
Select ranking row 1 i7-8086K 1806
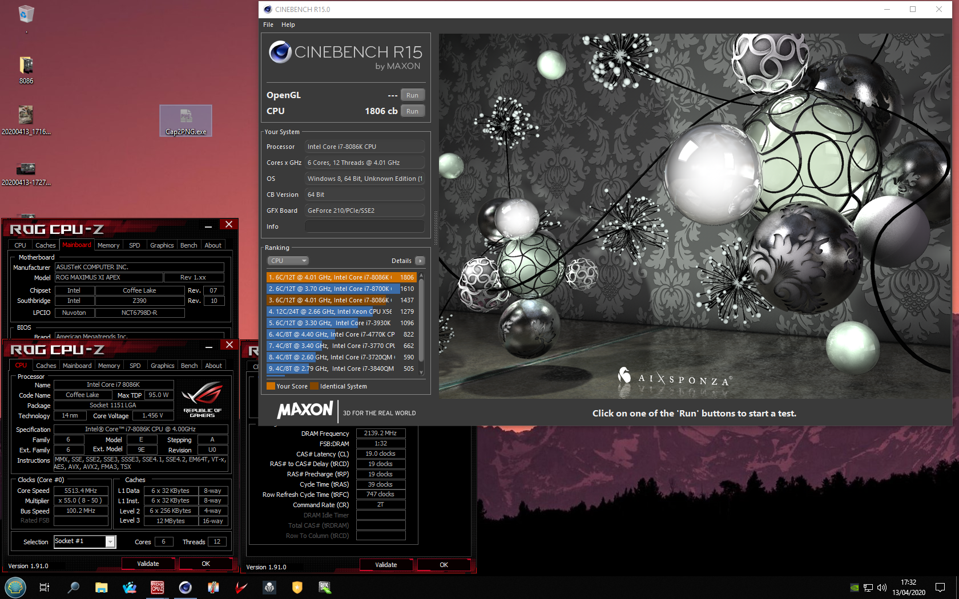pos(341,277)
